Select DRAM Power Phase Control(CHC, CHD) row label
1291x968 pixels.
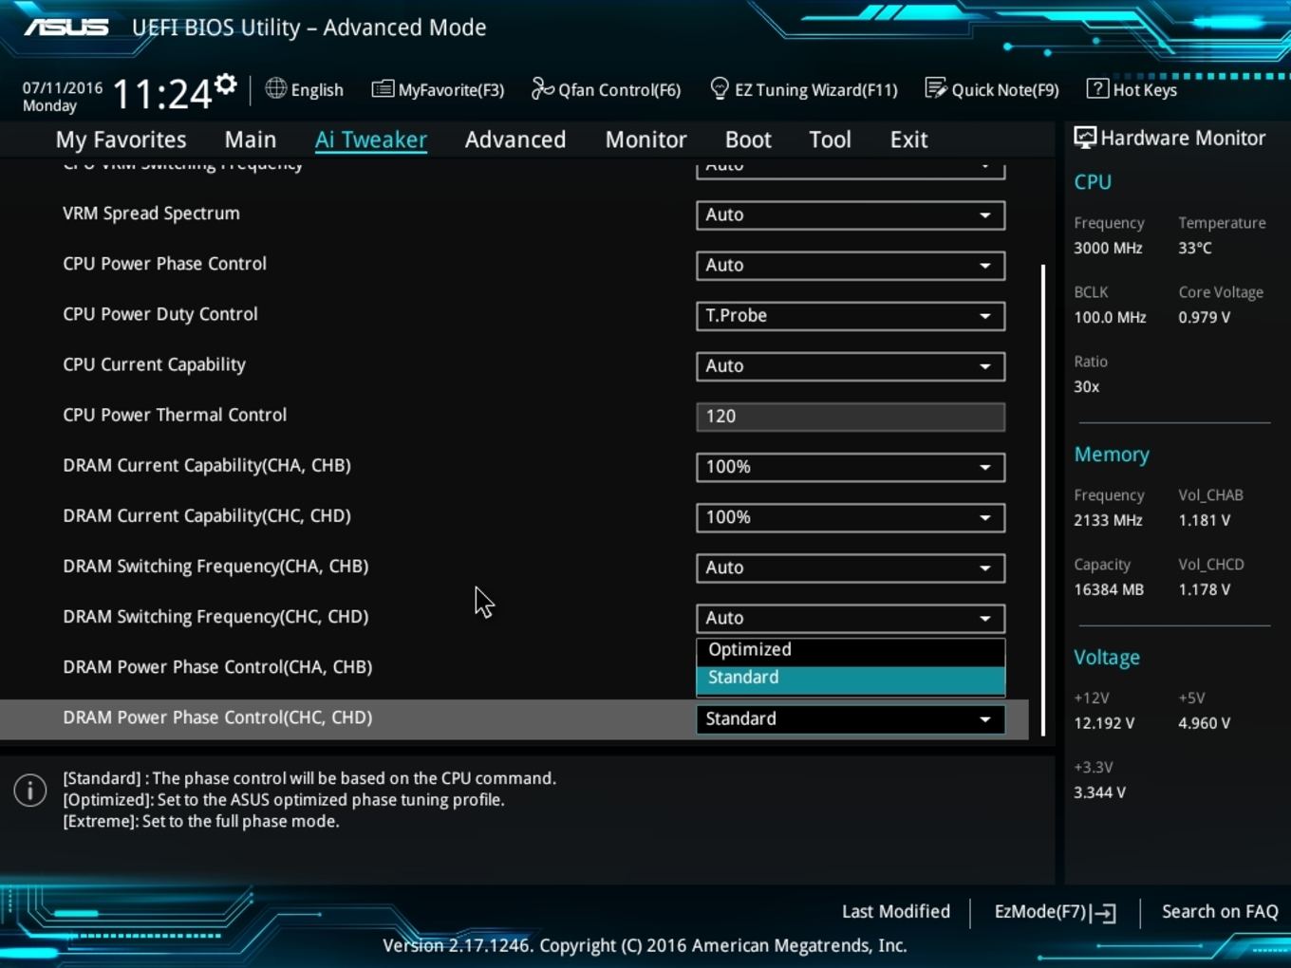(217, 717)
